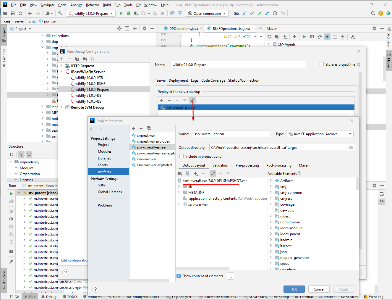Click the edit artifact pencil icon
This screenshot has width=392, height=300.
pyautogui.click(x=192, y=100)
